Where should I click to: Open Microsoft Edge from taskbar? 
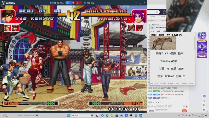107,115
